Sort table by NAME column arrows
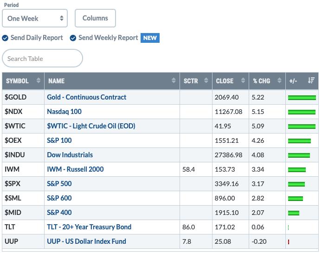The height and width of the screenshot is (254, 322). pos(174,80)
